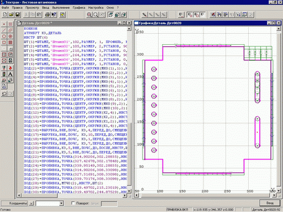283x212 pixels.
Task: Click the Координаты button
Action: tap(14, 203)
